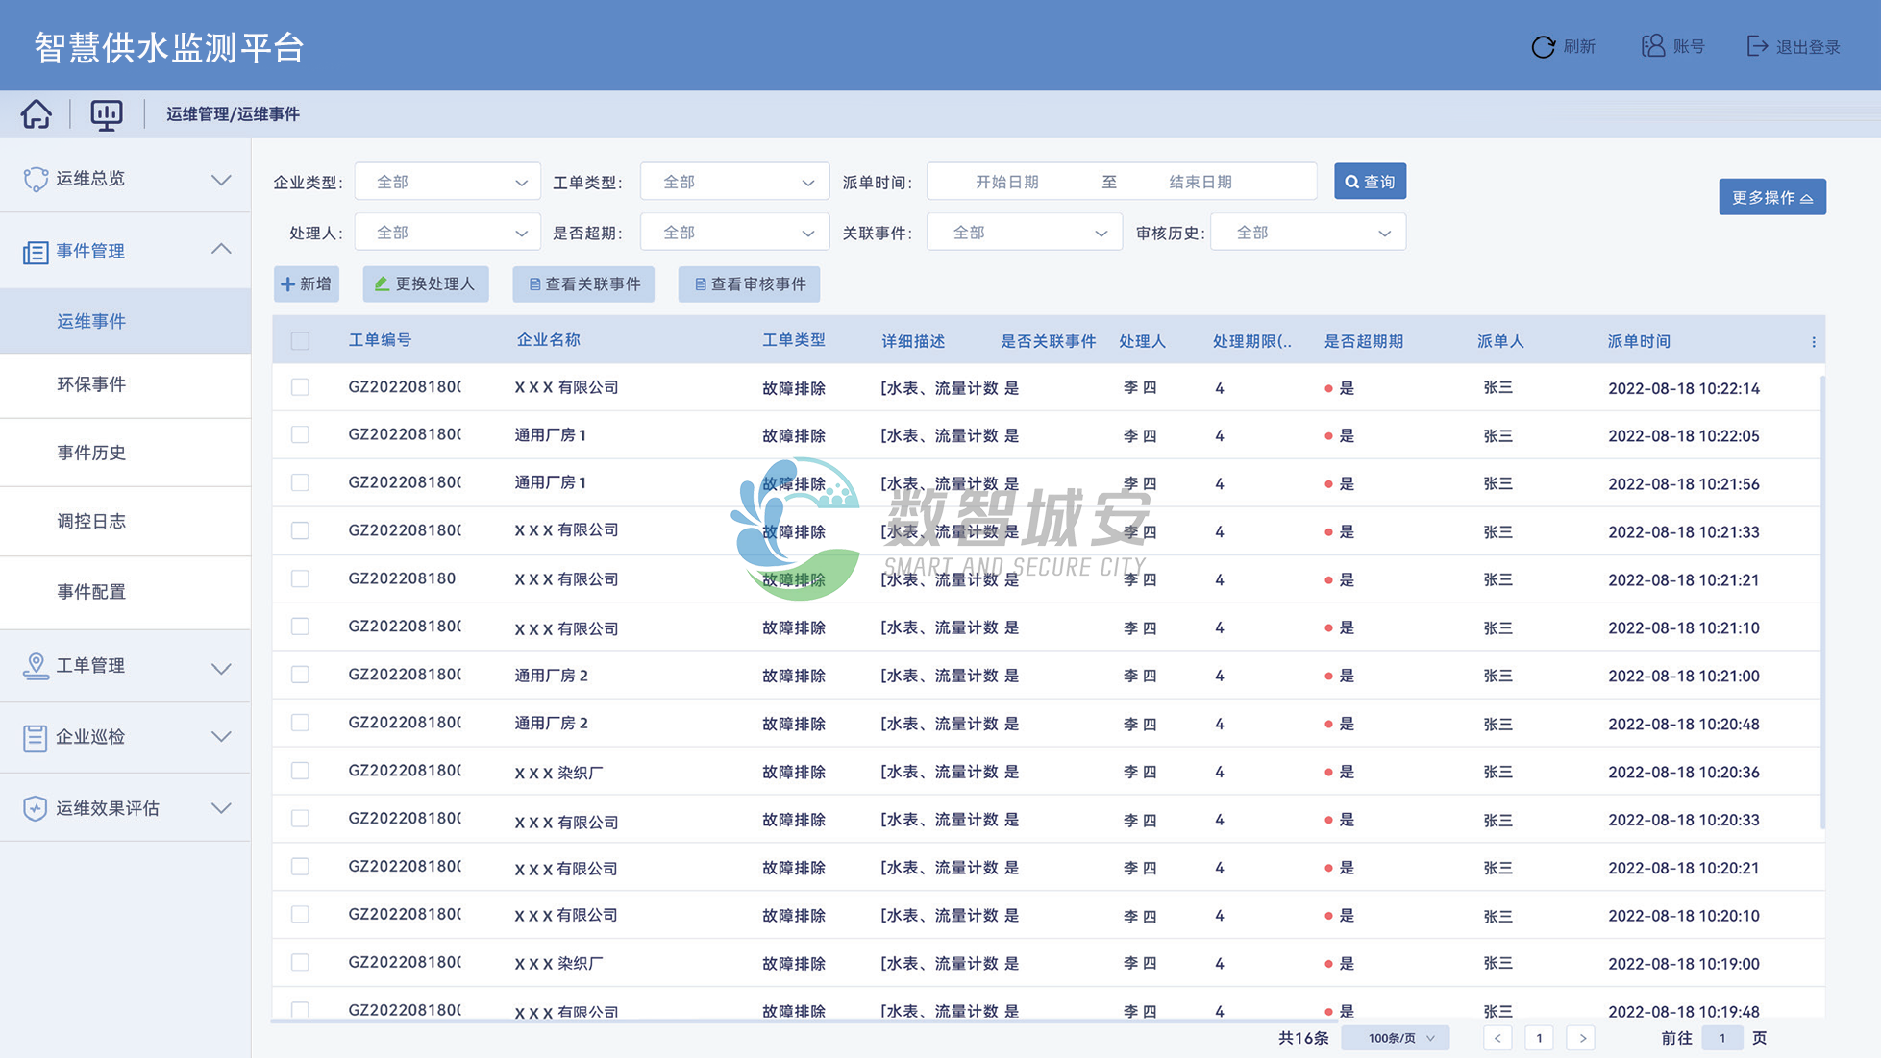This screenshot has width=1881, height=1058.
Task: Click the home icon in breadcrumb bar
Action: [x=37, y=114]
